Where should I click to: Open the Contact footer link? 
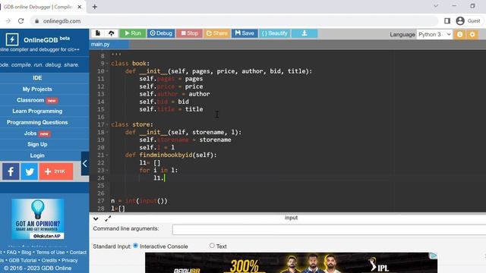(x=77, y=253)
